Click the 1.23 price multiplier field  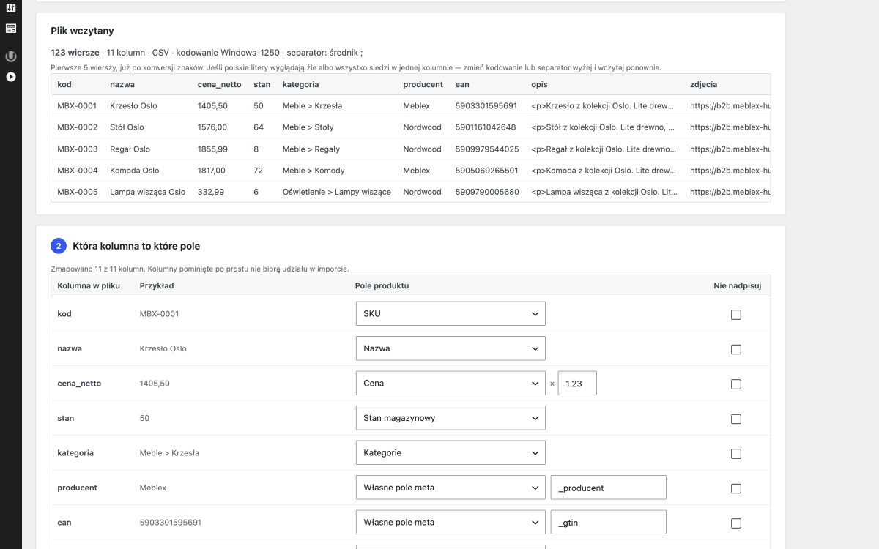pyautogui.click(x=577, y=383)
